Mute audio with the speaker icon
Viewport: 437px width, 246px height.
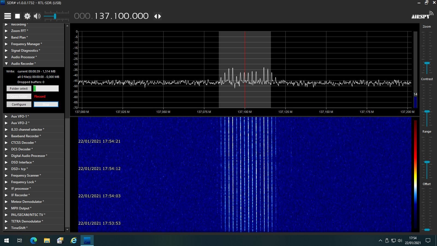(37, 16)
